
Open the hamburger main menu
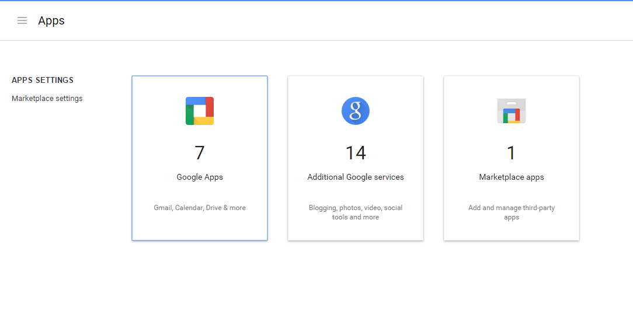click(22, 20)
